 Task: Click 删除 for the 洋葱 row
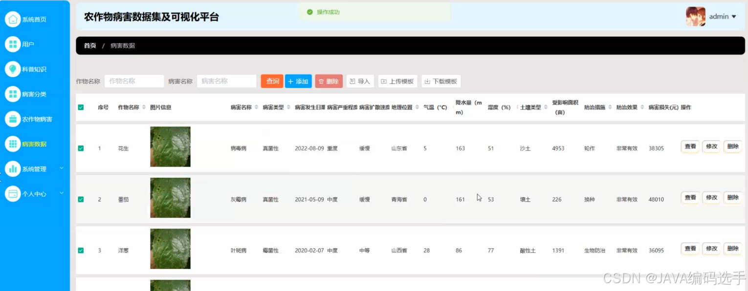point(733,249)
